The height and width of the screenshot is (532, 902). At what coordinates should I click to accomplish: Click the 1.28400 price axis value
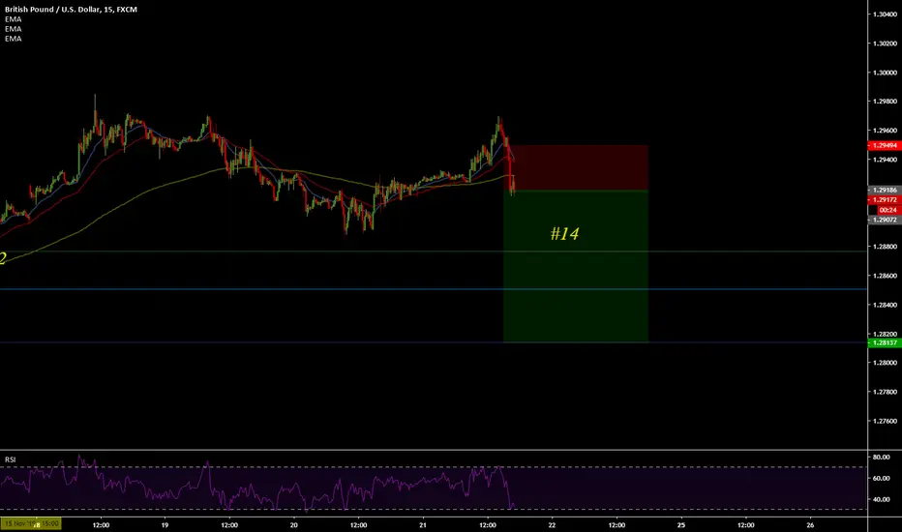click(885, 305)
